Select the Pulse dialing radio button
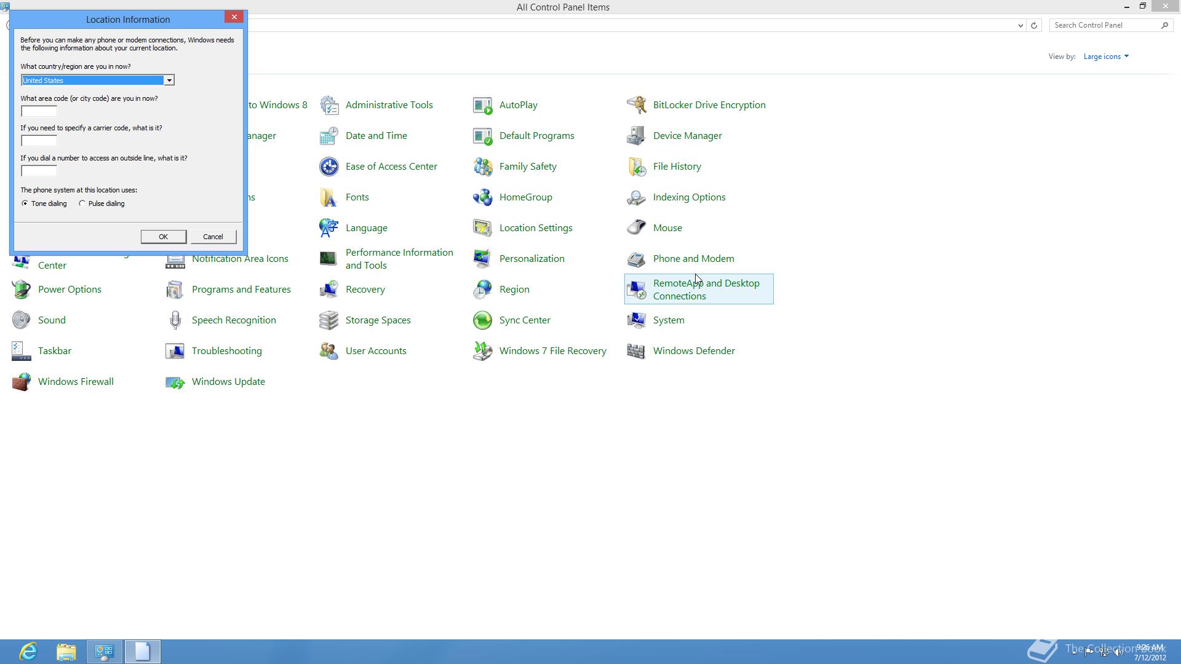 (x=82, y=204)
